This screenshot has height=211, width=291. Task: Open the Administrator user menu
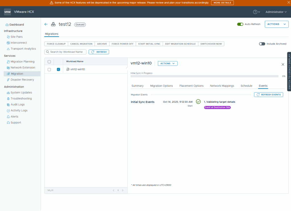point(276,12)
